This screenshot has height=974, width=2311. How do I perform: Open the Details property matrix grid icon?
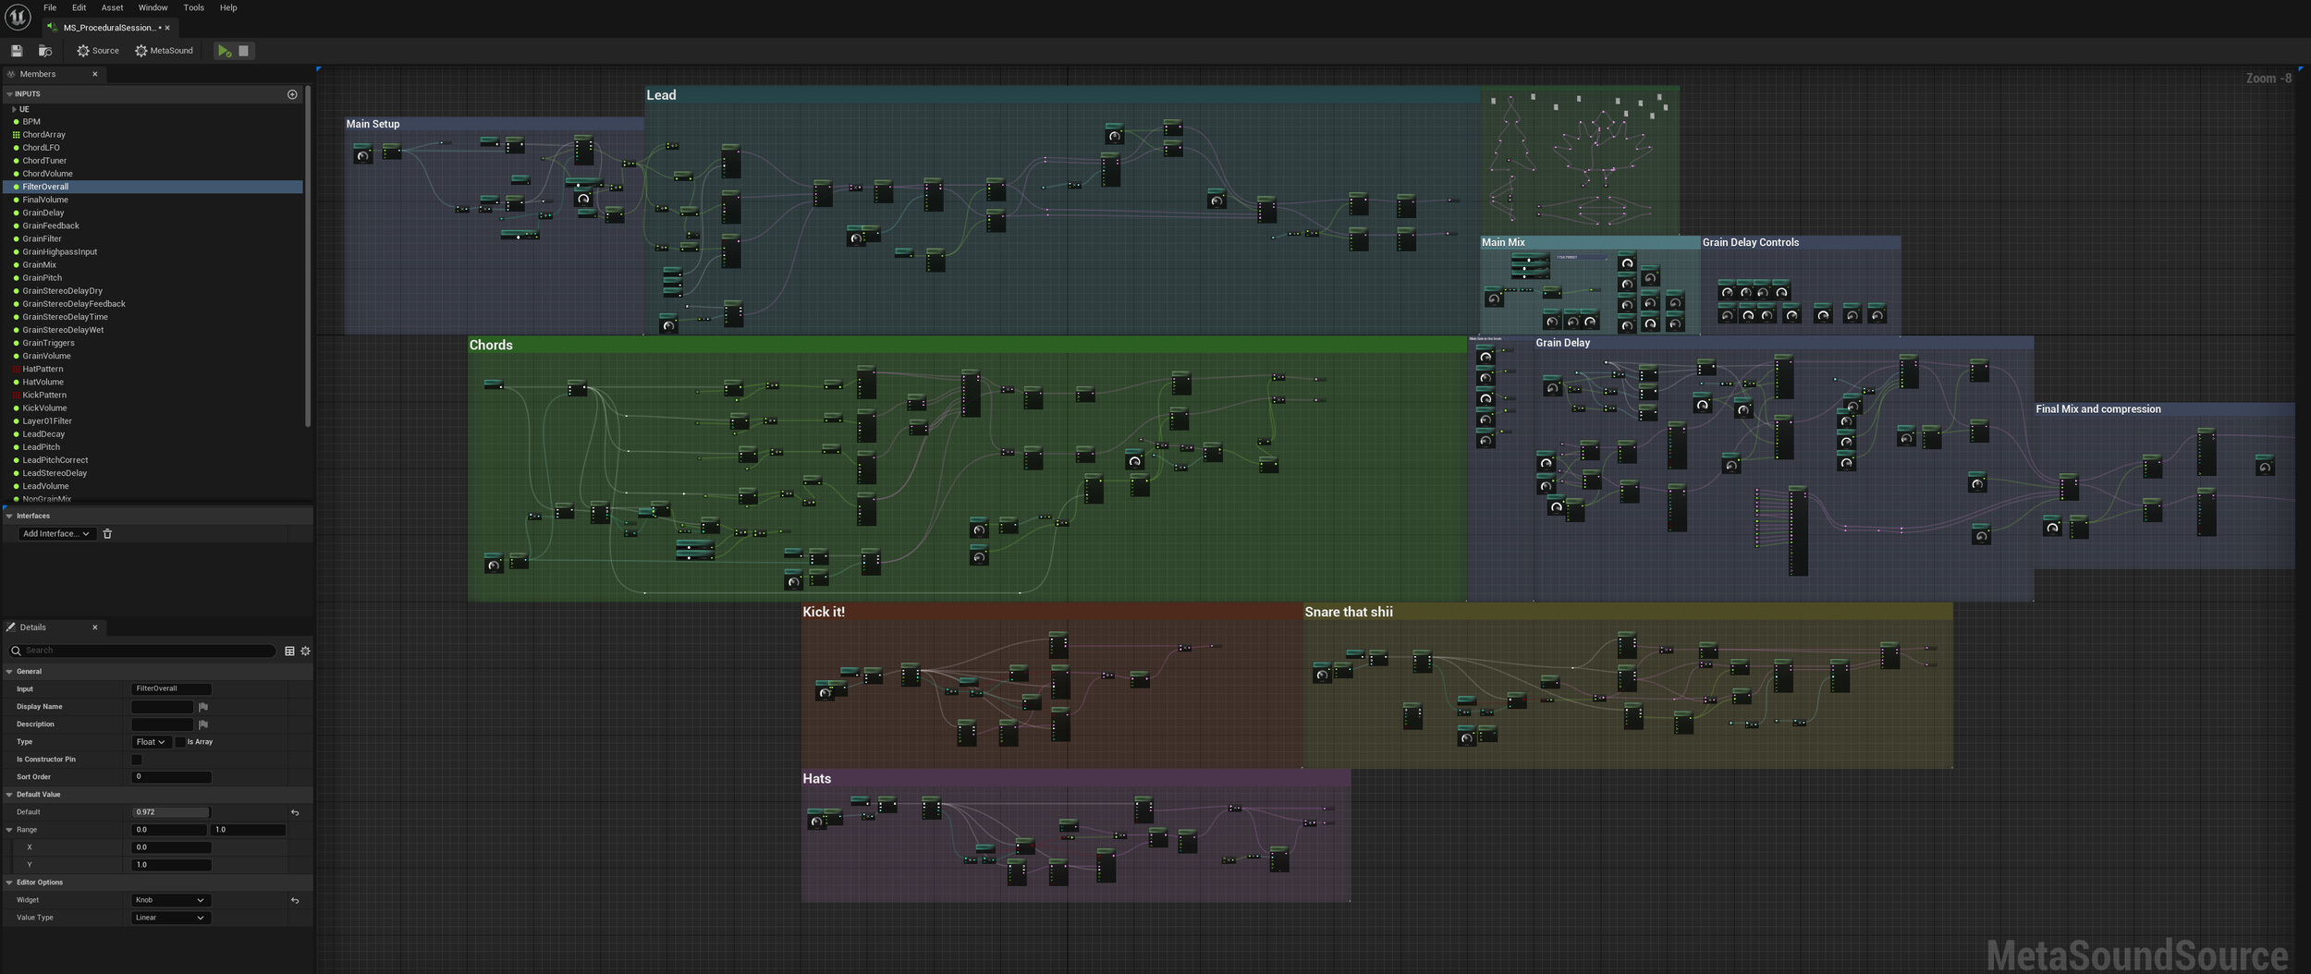289,651
